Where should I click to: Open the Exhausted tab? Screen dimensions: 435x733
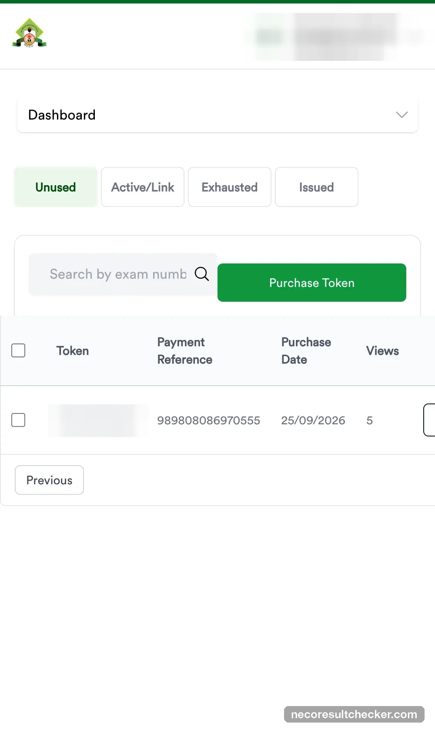tap(230, 187)
